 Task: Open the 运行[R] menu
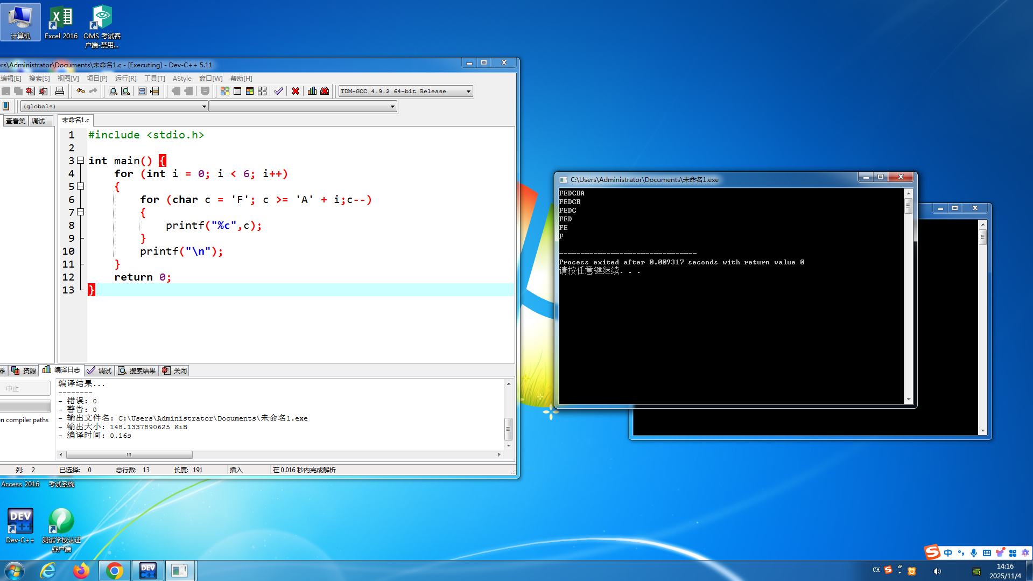click(x=125, y=78)
